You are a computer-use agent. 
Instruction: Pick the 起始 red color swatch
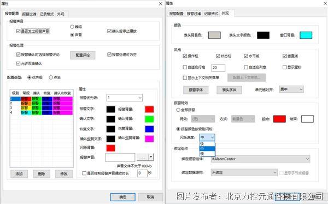point(279,119)
